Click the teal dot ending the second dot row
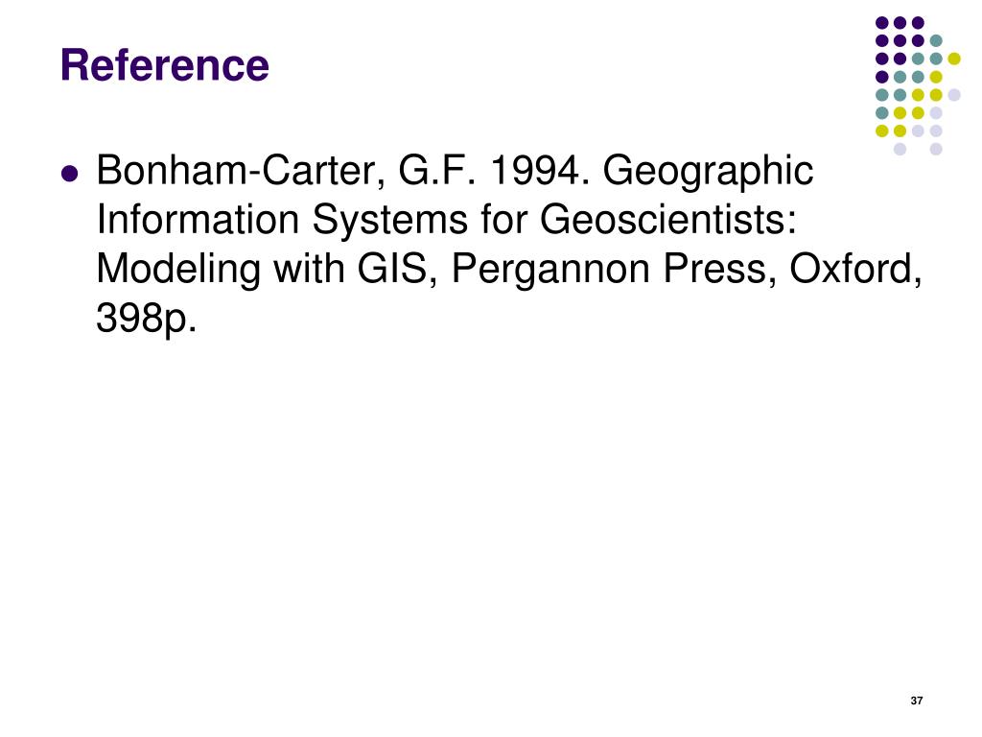 point(936,40)
